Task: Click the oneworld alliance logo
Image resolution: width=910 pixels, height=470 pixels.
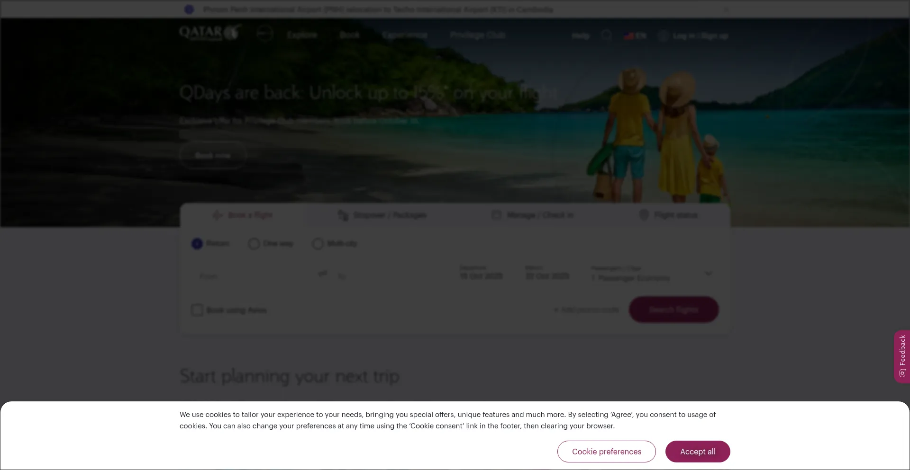Action: (x=264, y=34)
